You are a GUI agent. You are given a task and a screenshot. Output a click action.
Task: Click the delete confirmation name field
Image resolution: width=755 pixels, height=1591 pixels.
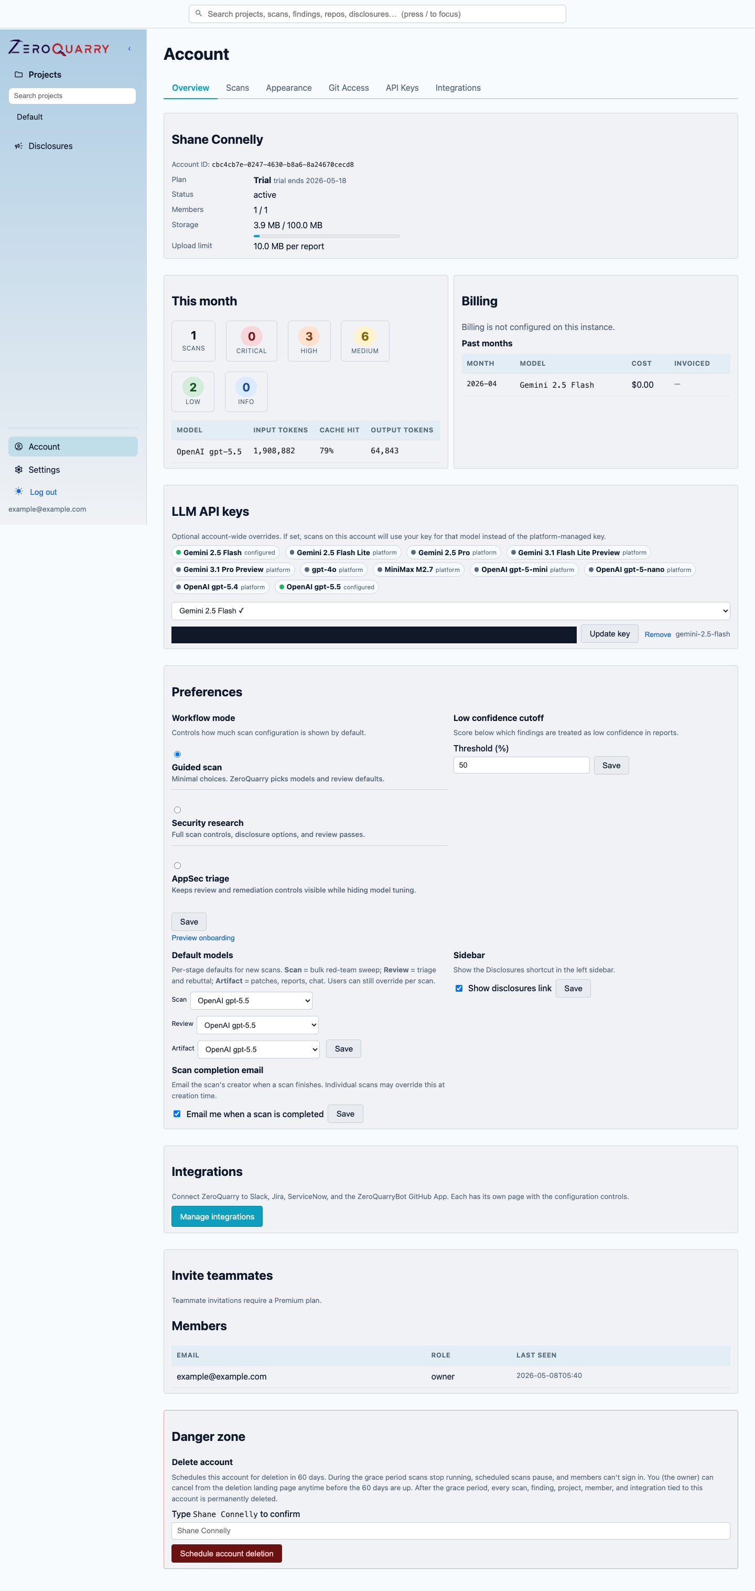click(x=451, y=1531)
